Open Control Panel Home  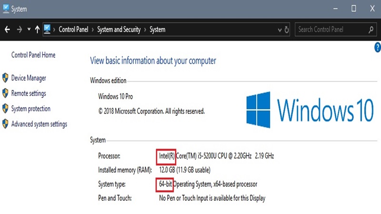tap(33, 55)
